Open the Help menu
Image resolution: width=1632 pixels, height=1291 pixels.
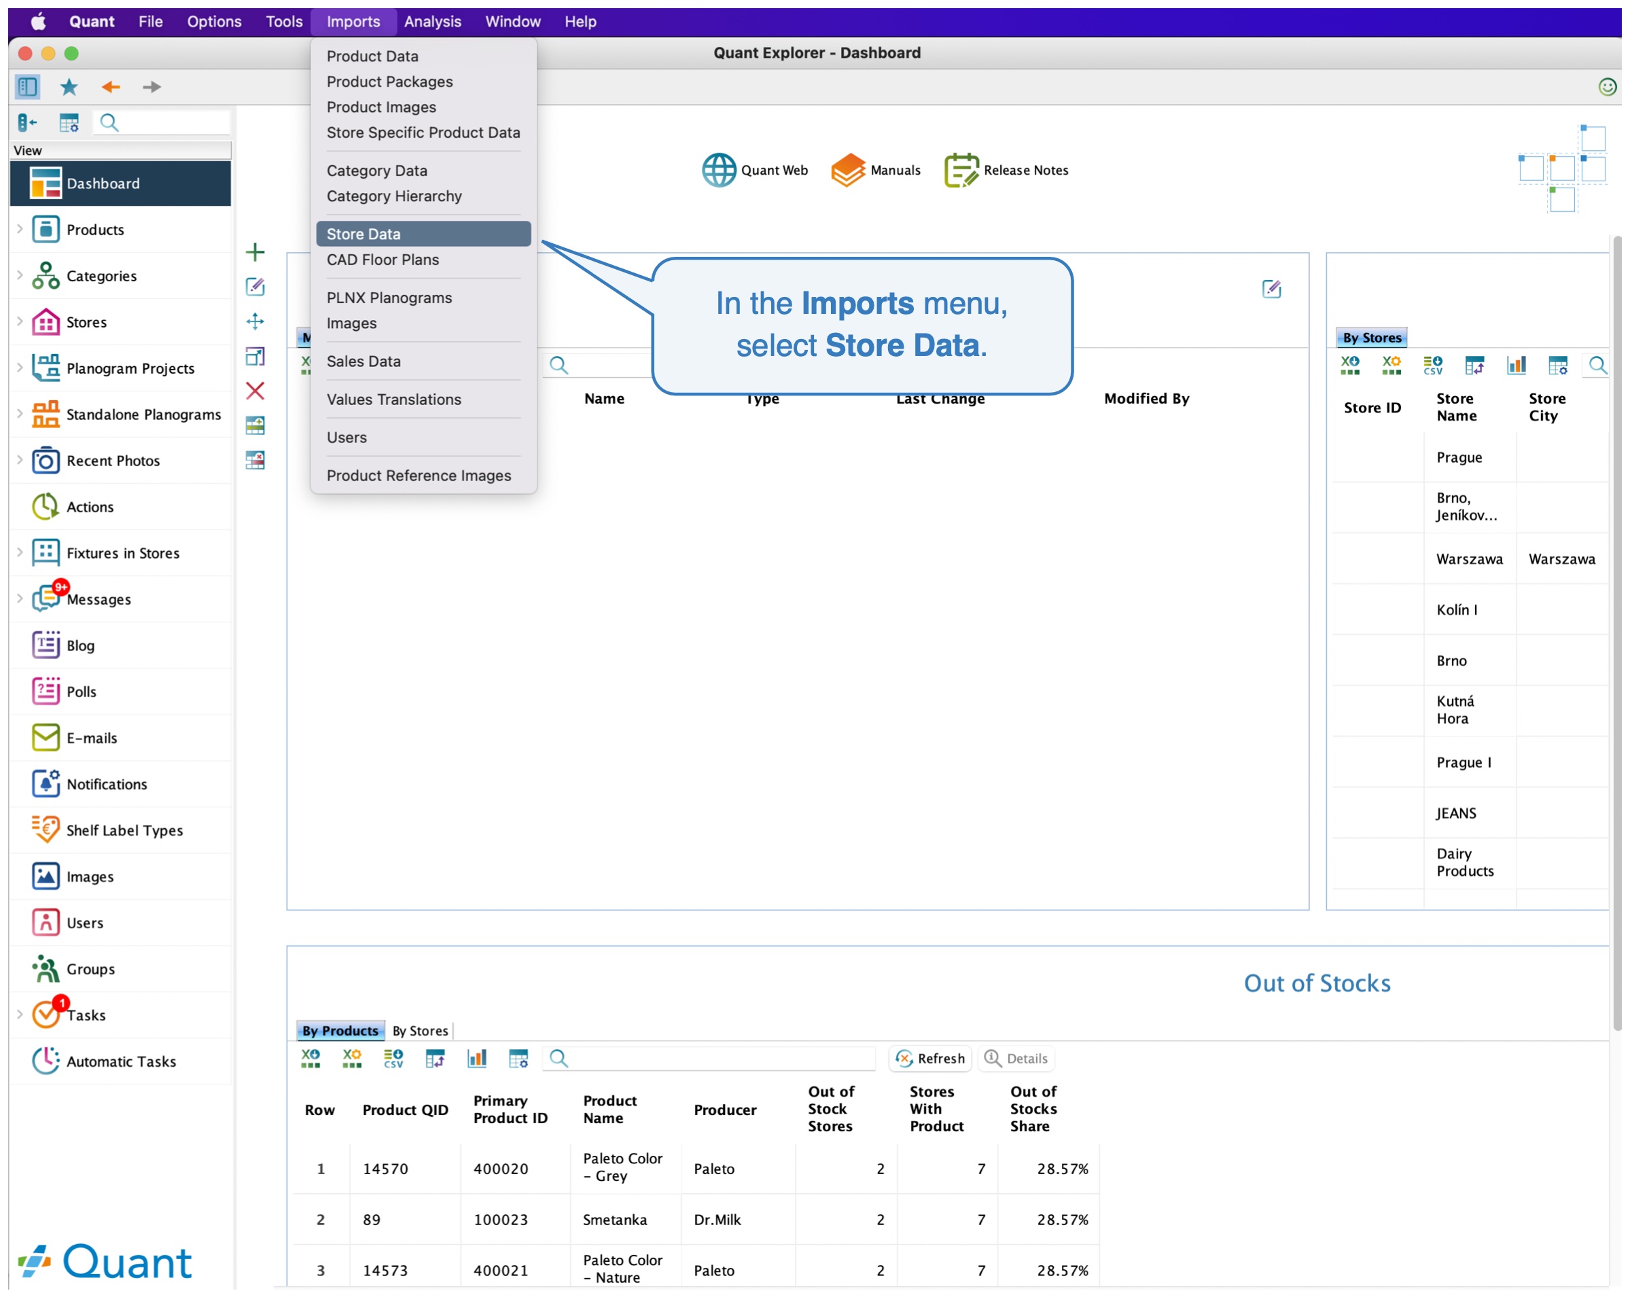tap(580, 21)
